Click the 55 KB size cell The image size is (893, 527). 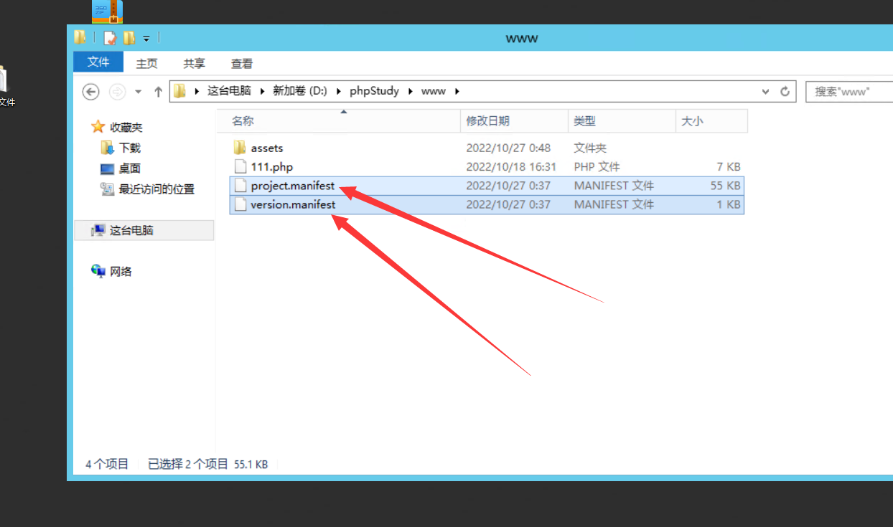pos(725,185)
